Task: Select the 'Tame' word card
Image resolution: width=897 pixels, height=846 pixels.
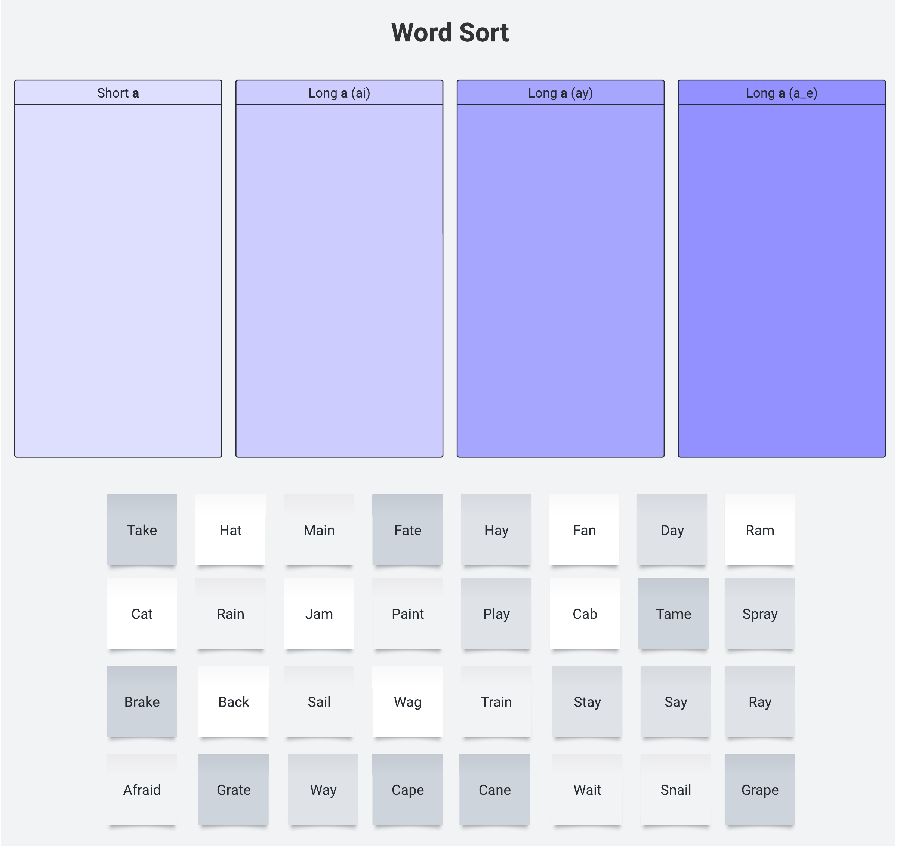Action: tap(673, 614)
